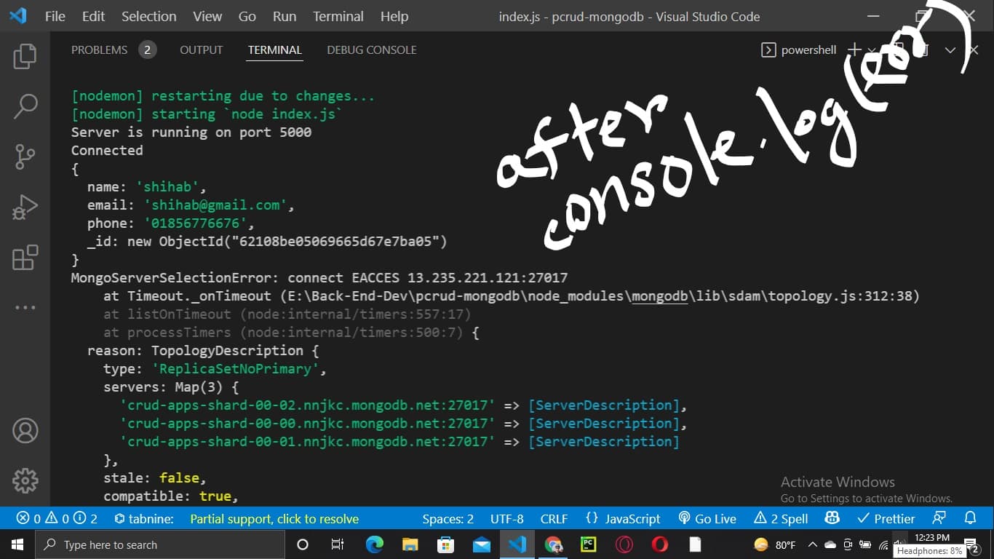The image size is (994, 559).
Task: Open the Source Control view
Action: pos(25,157)
